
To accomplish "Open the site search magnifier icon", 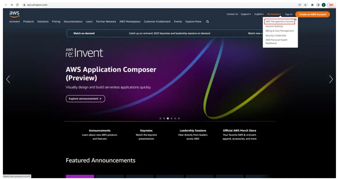I will (207, 22).
